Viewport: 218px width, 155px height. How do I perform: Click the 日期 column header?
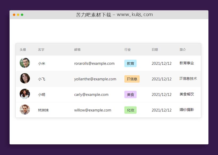tap(155, 50)
